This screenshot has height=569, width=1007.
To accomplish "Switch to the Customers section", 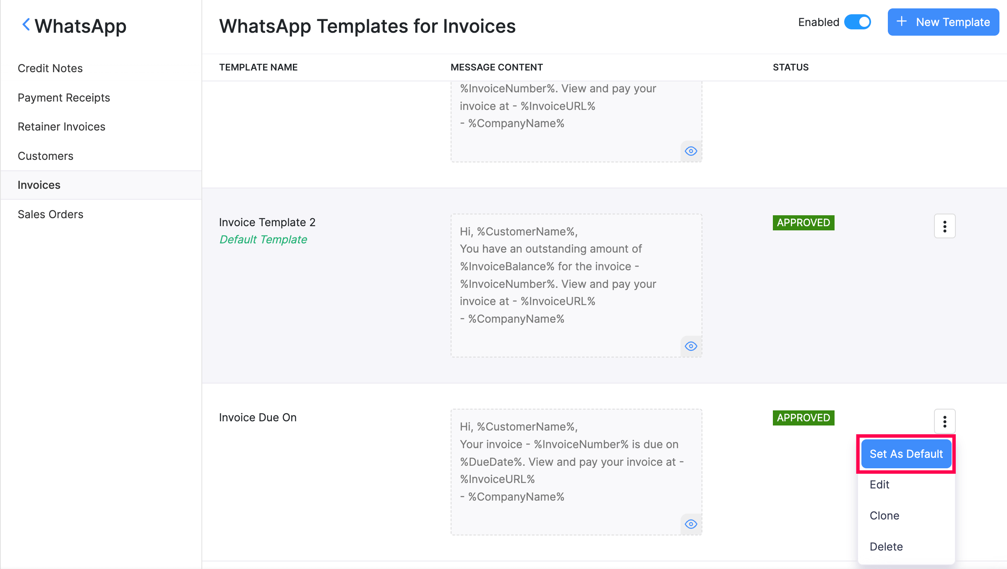I will coord(46,156).
